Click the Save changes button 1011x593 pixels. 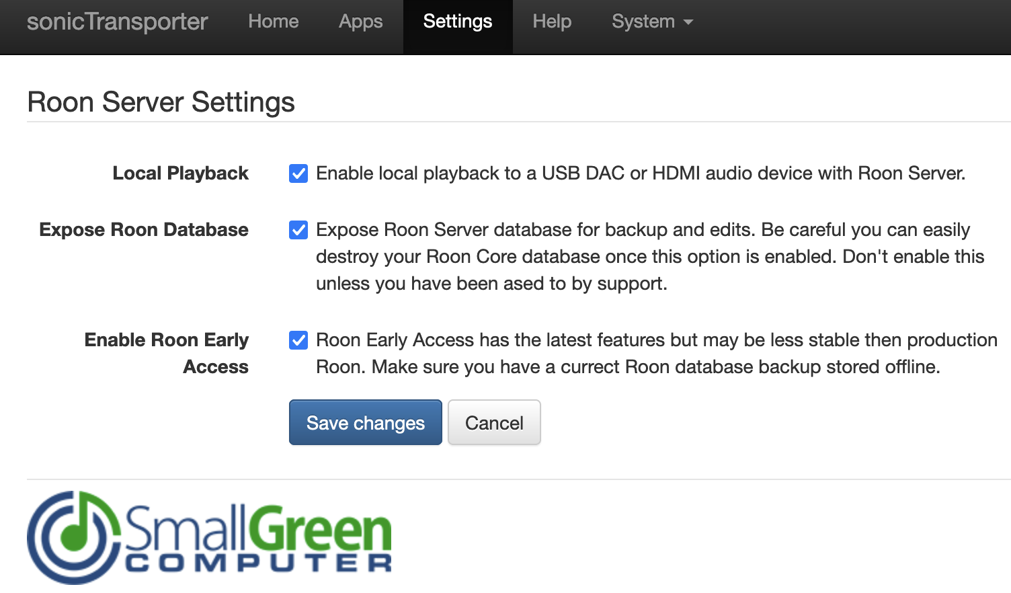[x=366, y=422]
